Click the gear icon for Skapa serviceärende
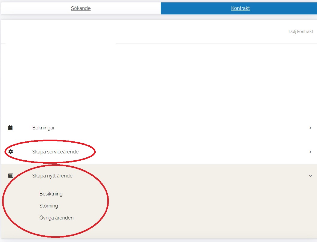Image resolution: width=317 pixels, height=242 pixels. (11, 152)
